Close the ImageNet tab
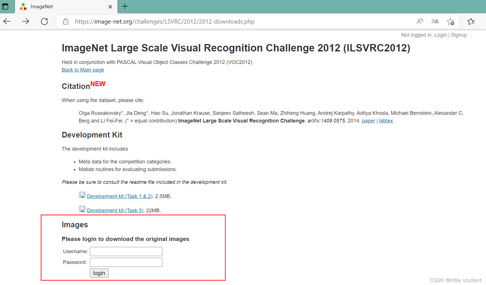Viewport: 486px width, 285px height. coord(110,7)
